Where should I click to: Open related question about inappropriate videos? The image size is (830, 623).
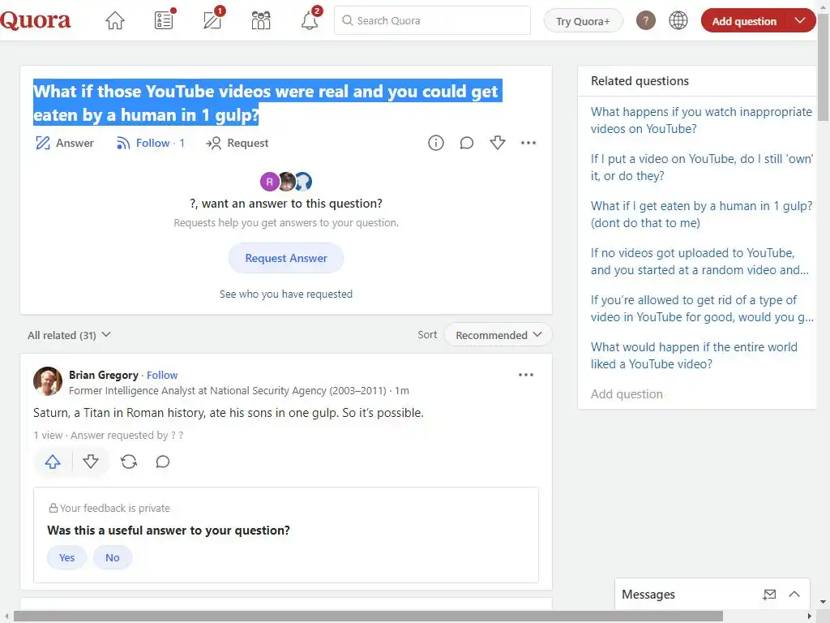pyautogui.click(x=701, y=120)
